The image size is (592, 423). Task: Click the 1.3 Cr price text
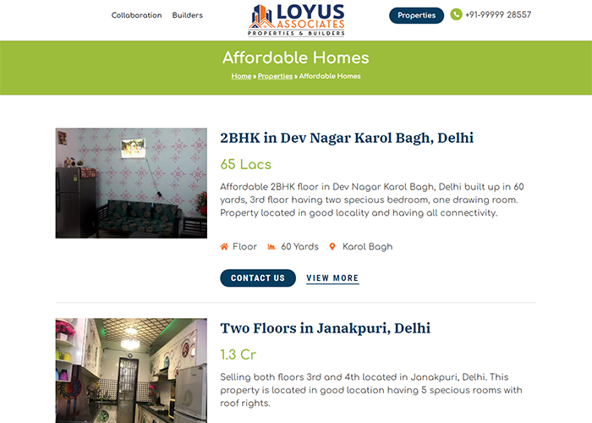coord(238,354)
